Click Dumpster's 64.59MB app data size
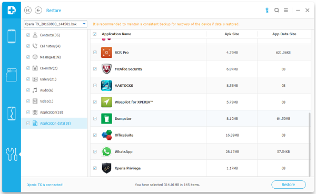Image resolution: width=316 pixels, height=194 pixels. pos(283,119)
